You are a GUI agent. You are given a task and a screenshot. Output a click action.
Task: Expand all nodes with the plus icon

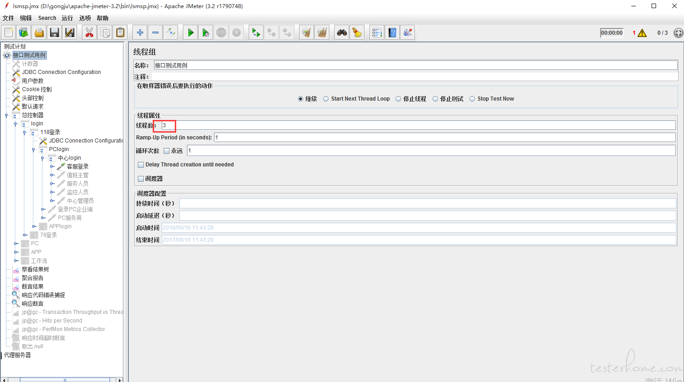tap(140, 32)
